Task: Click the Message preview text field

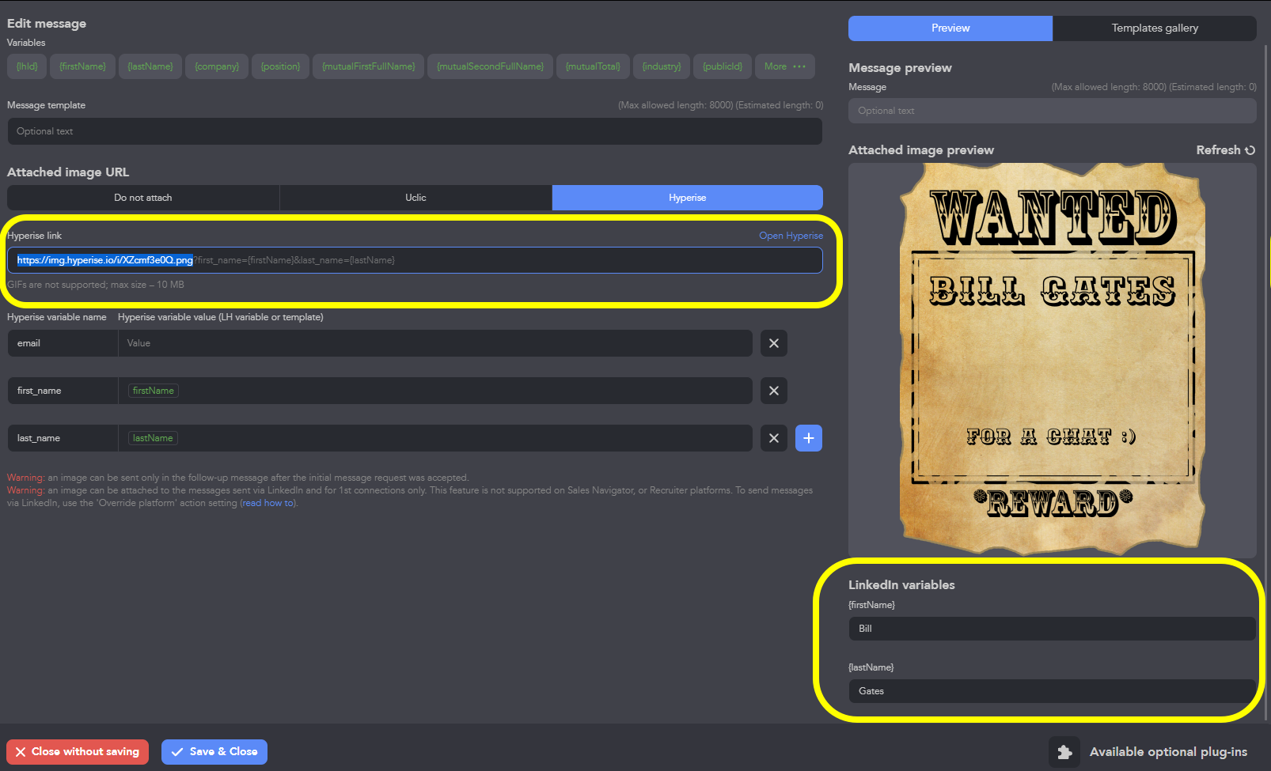Action: pyautogui.click(x=1052, y=111)
